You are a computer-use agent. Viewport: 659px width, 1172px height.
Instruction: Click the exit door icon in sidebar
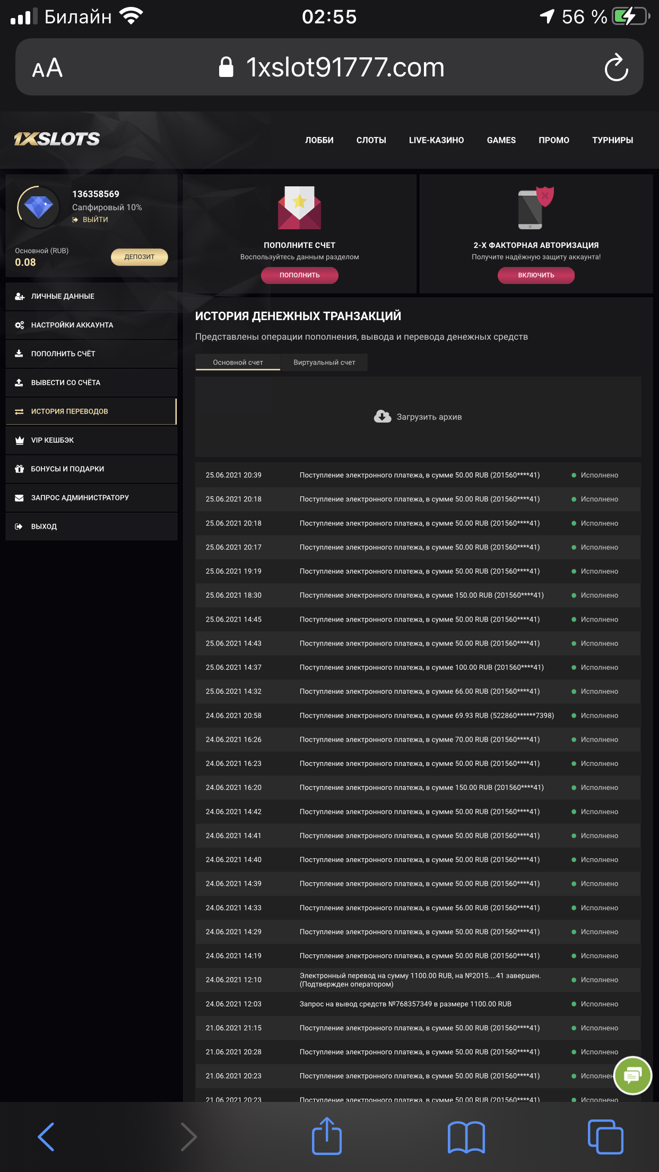click(19, 527)
